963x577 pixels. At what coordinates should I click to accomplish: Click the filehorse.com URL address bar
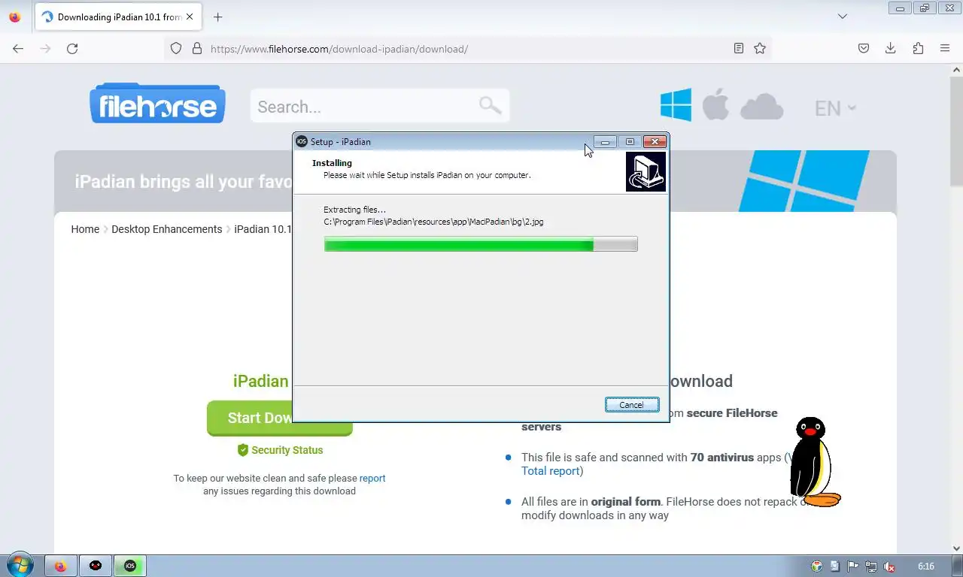point(466,49)
